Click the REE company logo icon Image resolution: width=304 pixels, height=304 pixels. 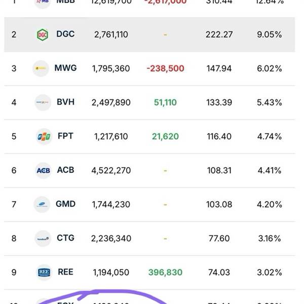click(44, 273)
